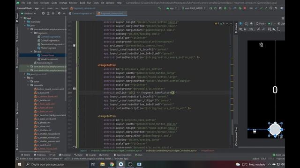Click the orientation for preview icon

(x=246, y=24)
